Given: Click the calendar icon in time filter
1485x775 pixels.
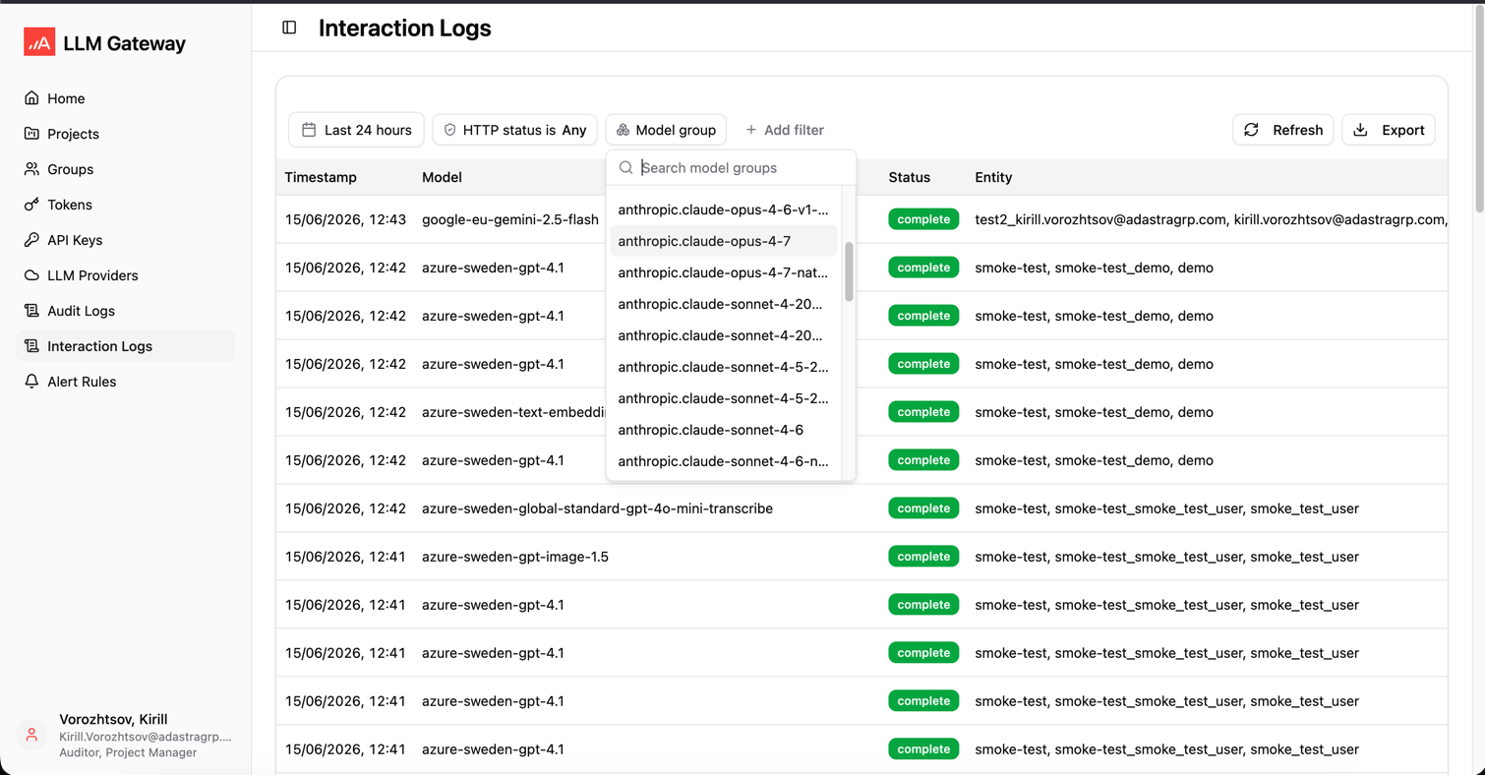Looking at the screenshot, I should [x=309, y=130].
